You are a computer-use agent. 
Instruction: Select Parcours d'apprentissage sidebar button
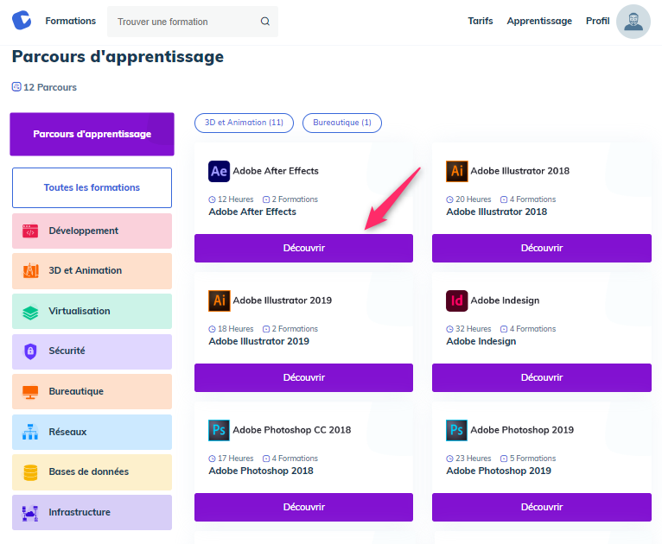point(92,134)
